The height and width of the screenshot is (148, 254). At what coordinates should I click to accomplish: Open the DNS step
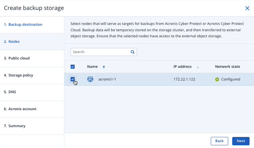(10, 92)
